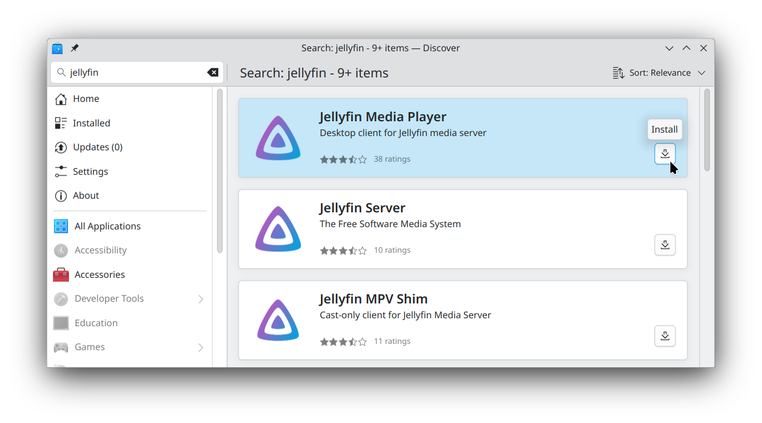
Task: Click star rating of Jellyfin Server
Action: click(343, 250)
